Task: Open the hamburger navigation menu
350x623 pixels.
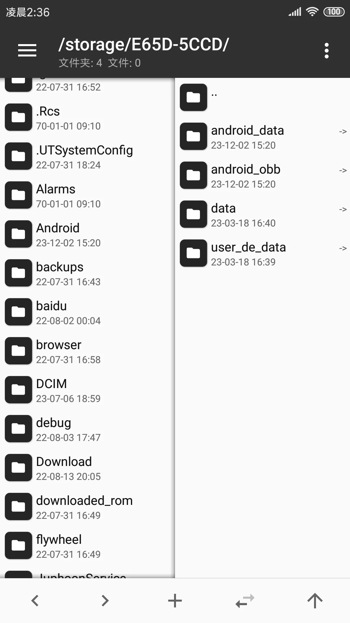Action: pos(27,50)
